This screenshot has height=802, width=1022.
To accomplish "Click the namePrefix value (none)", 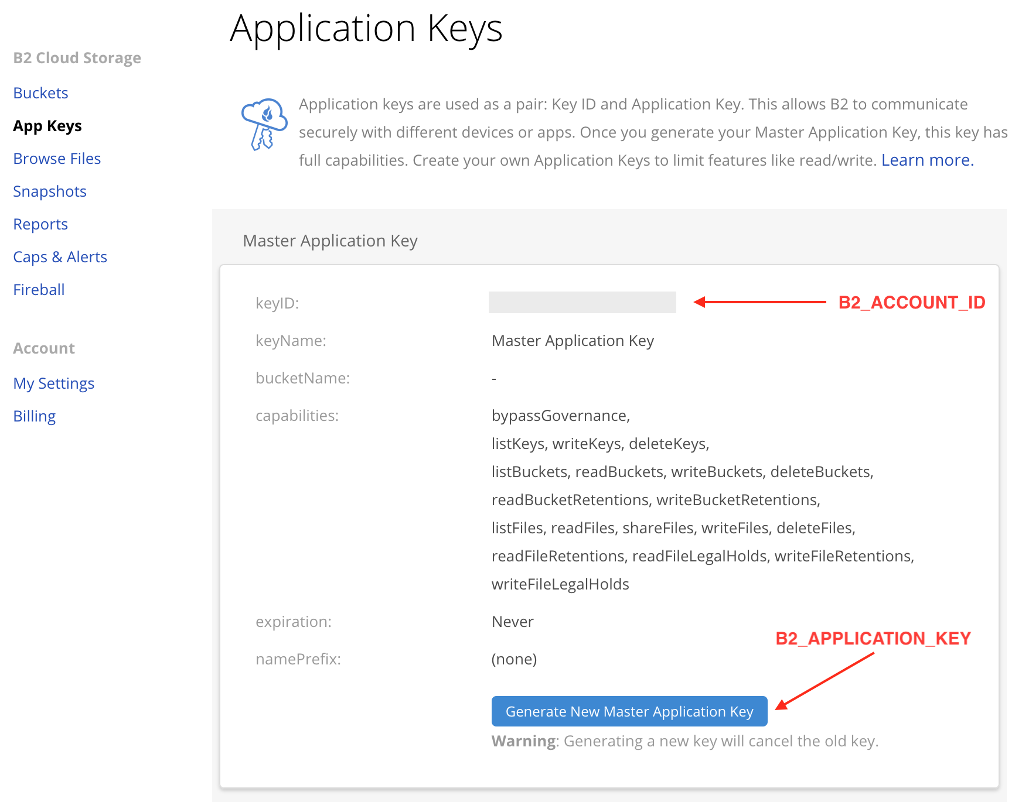I will (514, 659).
